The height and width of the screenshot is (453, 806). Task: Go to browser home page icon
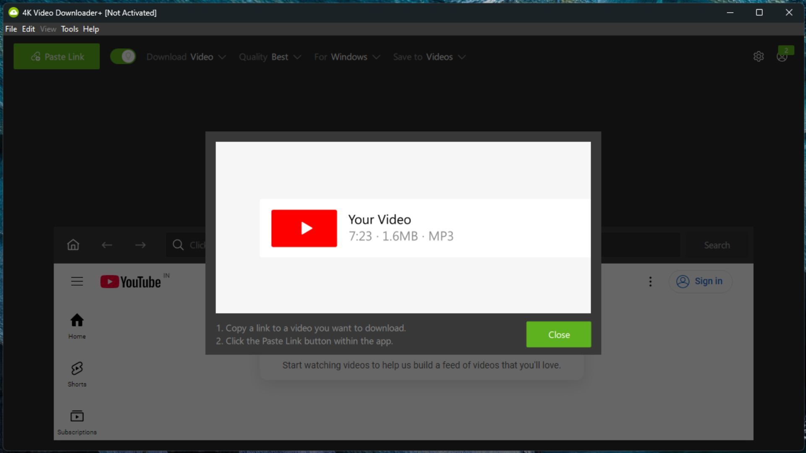[x=73, y=245]
